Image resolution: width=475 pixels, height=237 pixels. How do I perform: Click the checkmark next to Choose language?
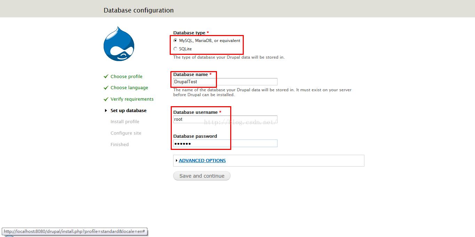tap(106, 88)
